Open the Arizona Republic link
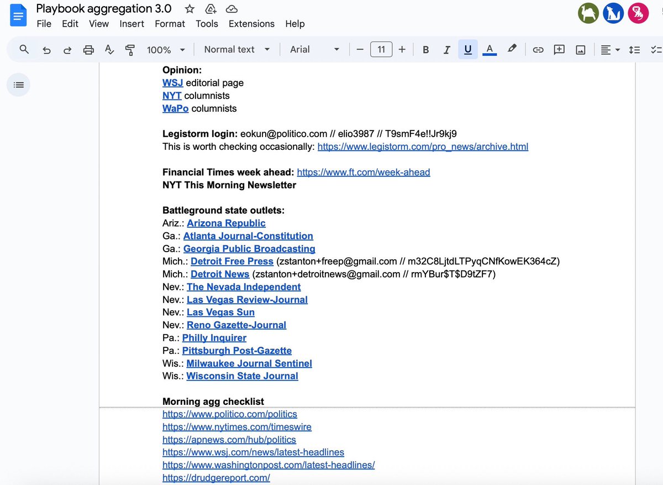The width and height of the screenshot is (663, 485). click(x=226, y=223)
